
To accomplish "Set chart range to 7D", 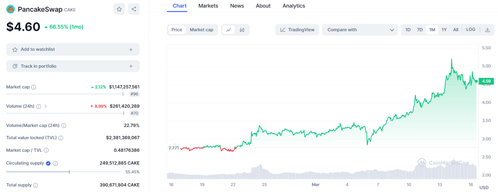I will click(420, 30).
